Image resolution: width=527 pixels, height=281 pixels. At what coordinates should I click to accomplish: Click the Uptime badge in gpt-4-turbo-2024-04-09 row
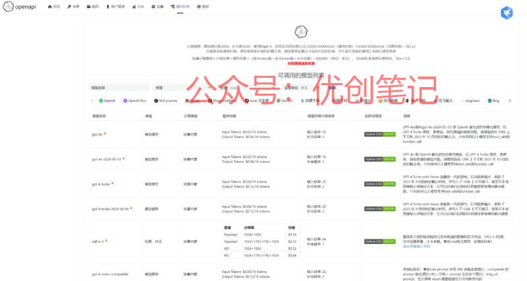click(380, 209)
